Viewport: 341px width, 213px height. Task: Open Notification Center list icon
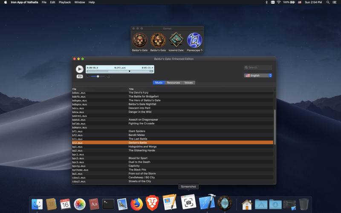335,2
